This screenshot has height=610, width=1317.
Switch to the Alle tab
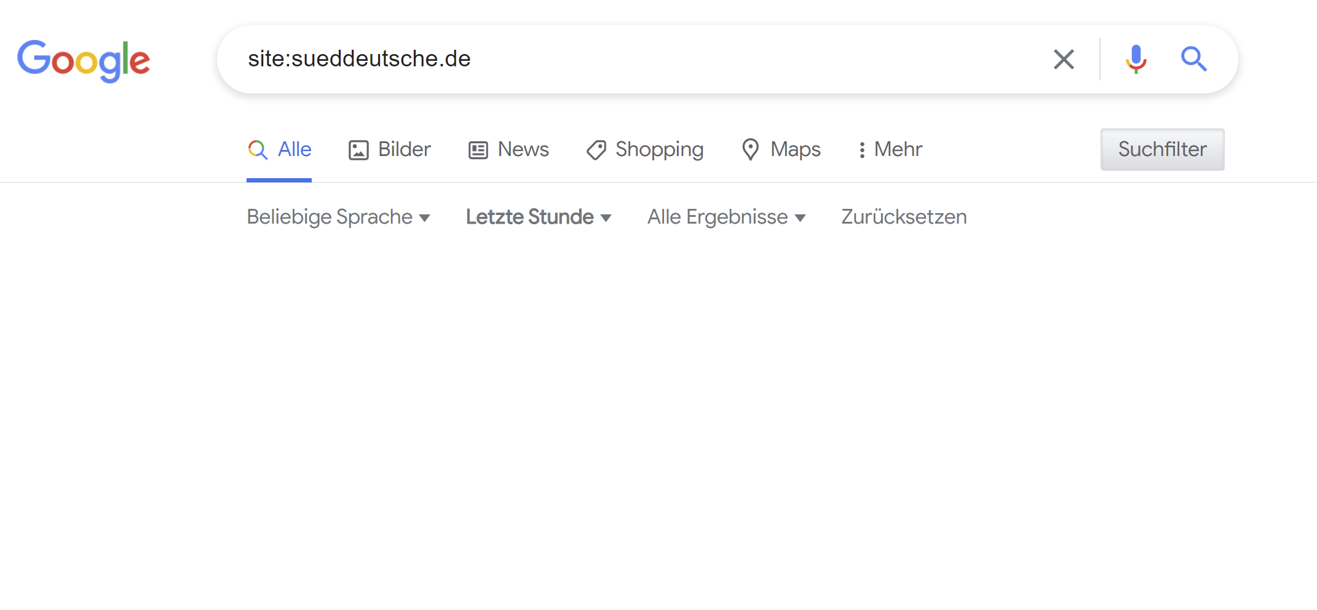[294, 149]
